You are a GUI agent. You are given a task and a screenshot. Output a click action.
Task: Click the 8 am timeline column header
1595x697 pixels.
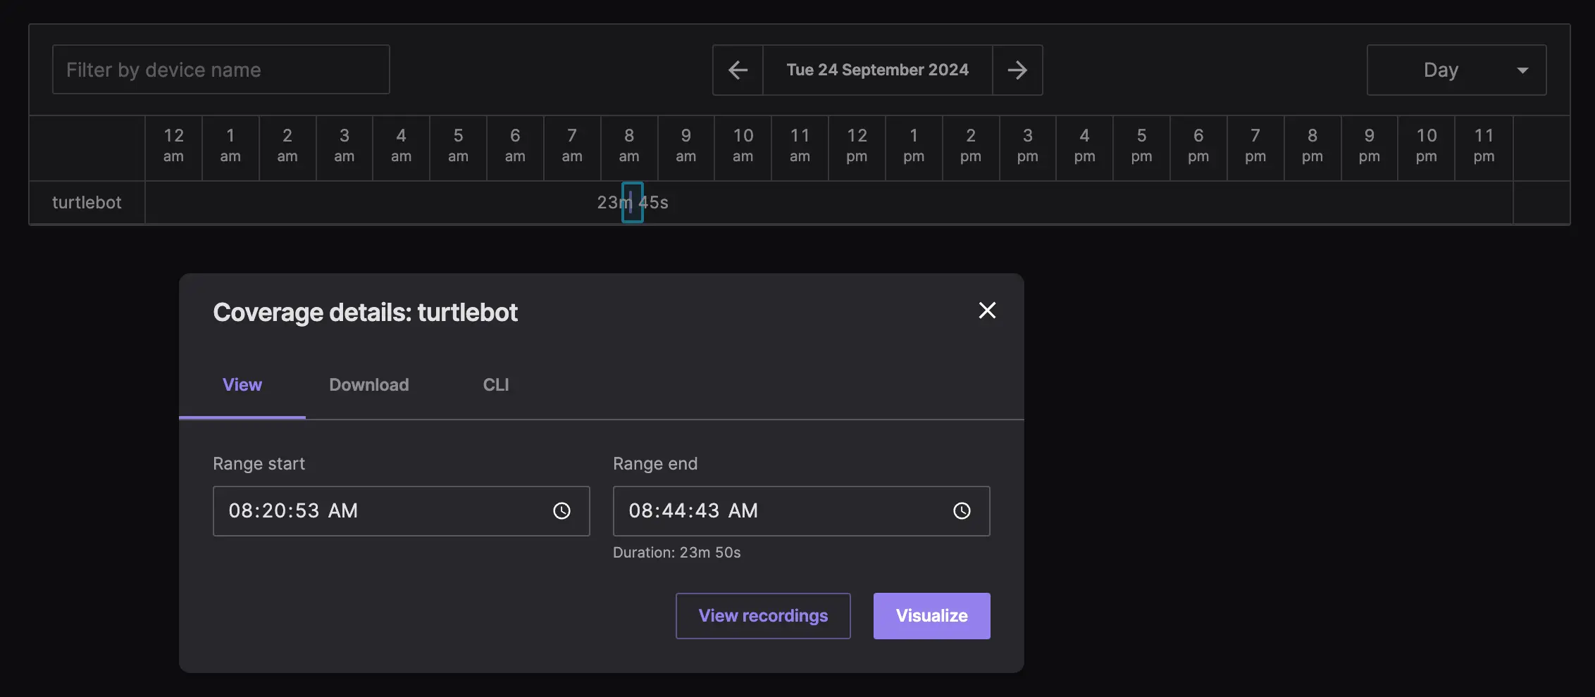(x=628, y=148)
